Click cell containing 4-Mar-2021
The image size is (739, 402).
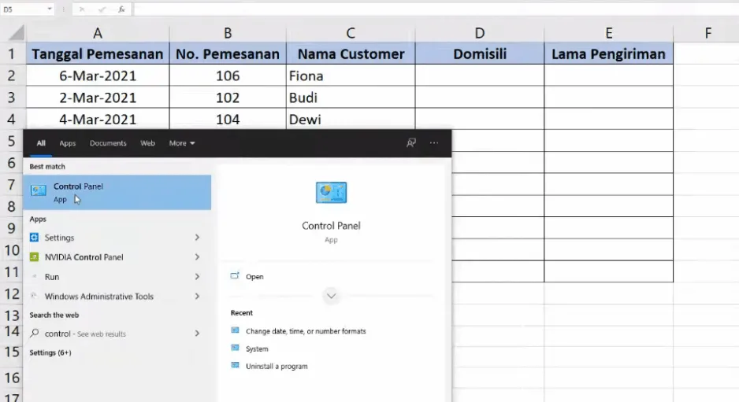tap(98, 119)
